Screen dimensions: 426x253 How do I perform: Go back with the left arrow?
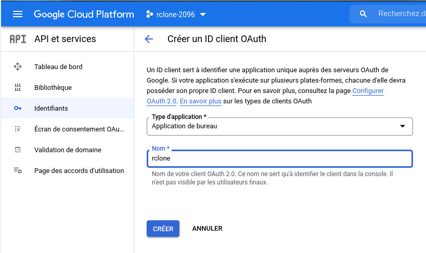(149, 39)
